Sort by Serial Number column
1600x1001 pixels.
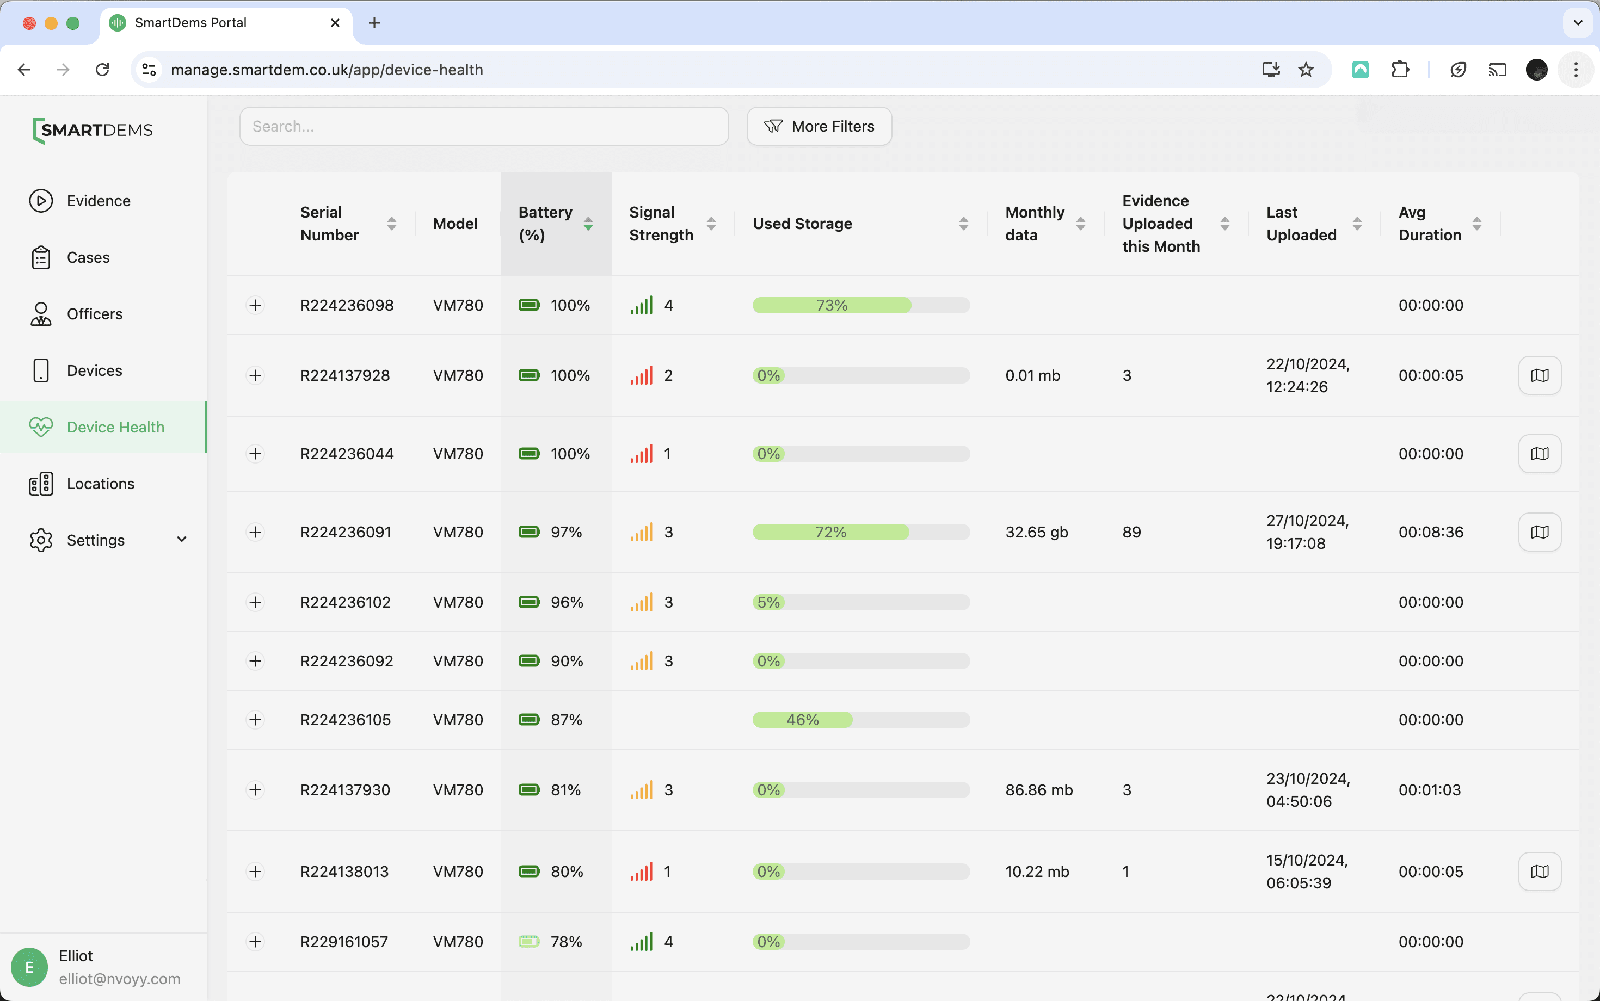[x=392, y=224]
